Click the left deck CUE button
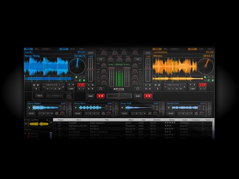The image size is (239, 179). [91, 96]
